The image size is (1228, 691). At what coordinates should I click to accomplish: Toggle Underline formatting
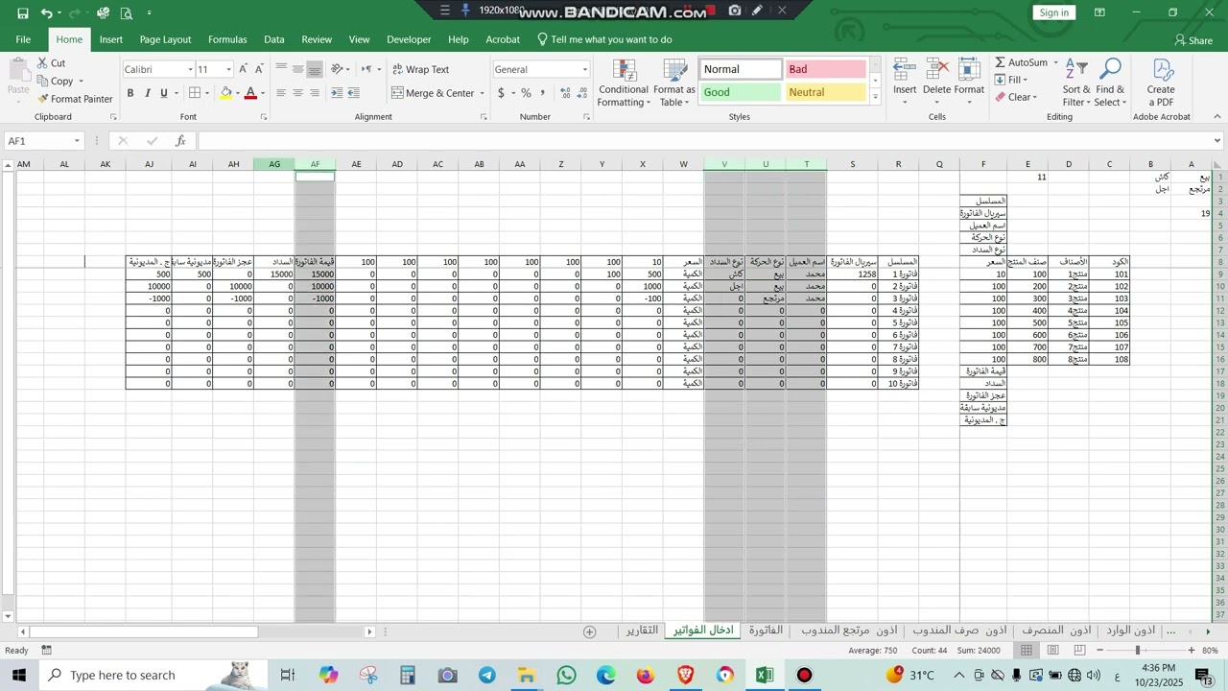[163, 93]
